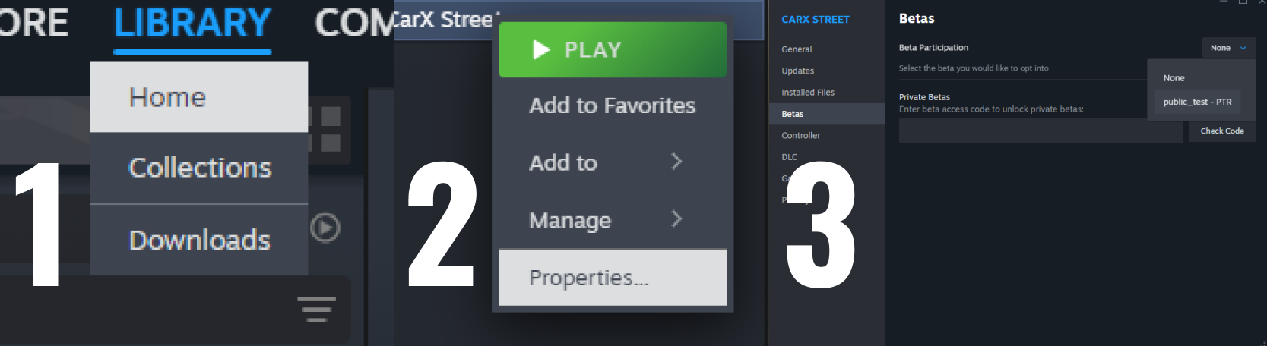Click the beta access code input field
The image size is (1267, 346).
click(1041, 131)
